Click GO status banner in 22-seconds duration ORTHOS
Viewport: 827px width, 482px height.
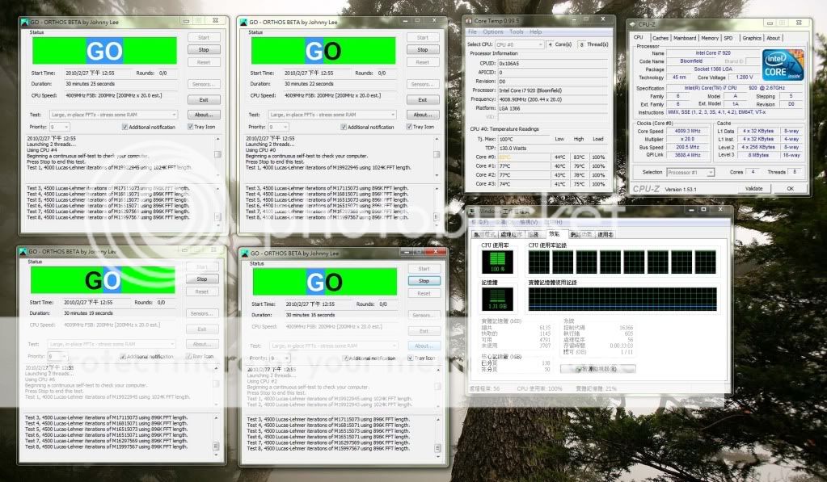pos(323,51)
